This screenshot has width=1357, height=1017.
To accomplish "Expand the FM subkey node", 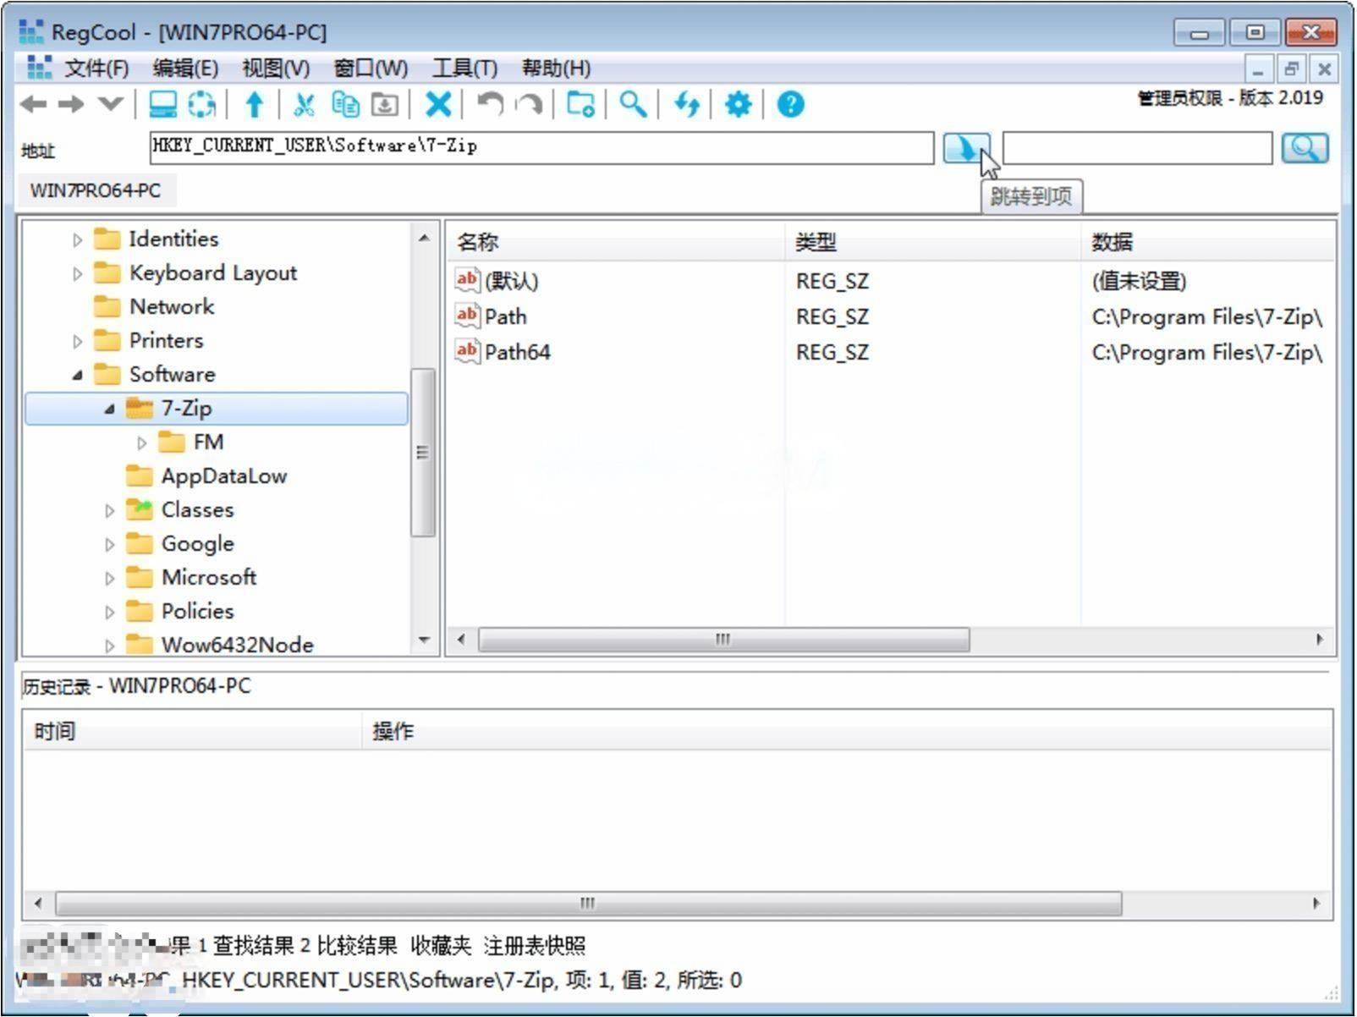I will [x=141, y=443].
